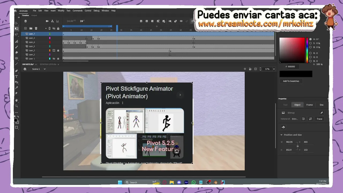Center the stage icon

pos(245,69)
